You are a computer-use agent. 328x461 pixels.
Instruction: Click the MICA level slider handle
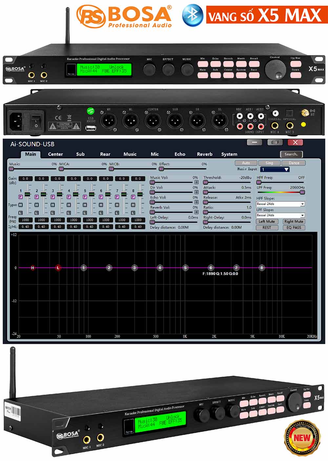61,169
